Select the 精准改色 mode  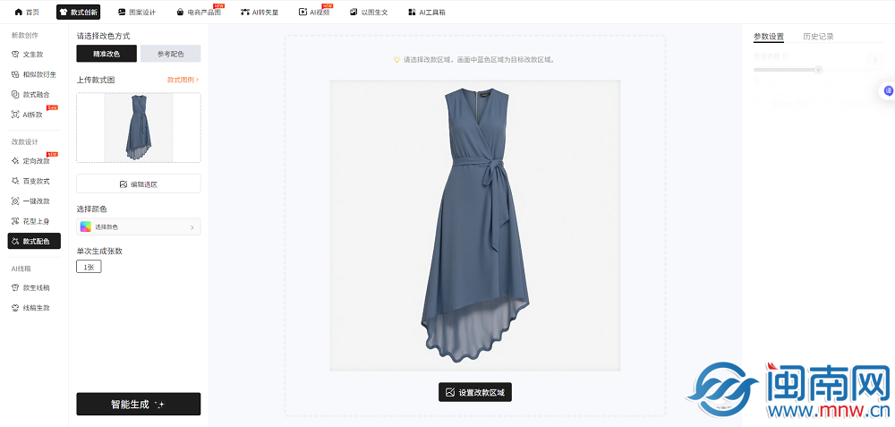[107, 54]
